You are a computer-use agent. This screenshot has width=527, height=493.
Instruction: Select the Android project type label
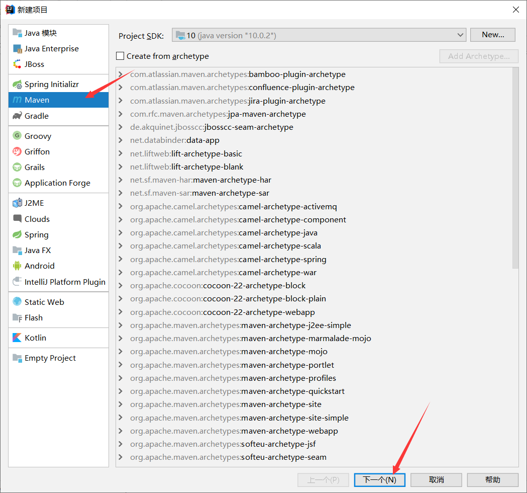click(x=40, y=266)
